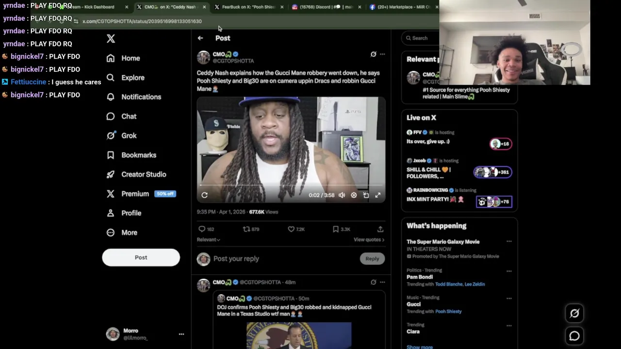Seek on the video progress bar
Viewport: 621px width, 349px height.
(x=291, y=185)
